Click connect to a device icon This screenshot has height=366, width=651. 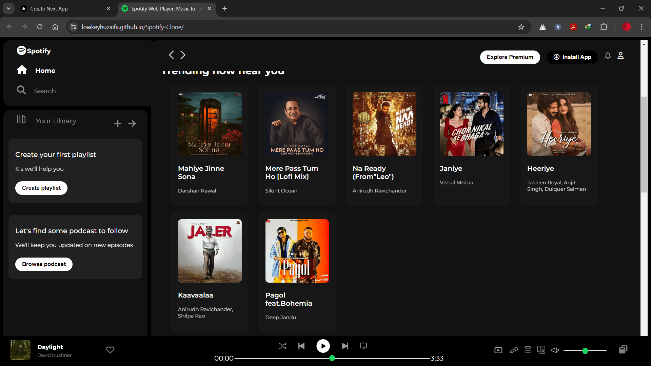[541, 350]
